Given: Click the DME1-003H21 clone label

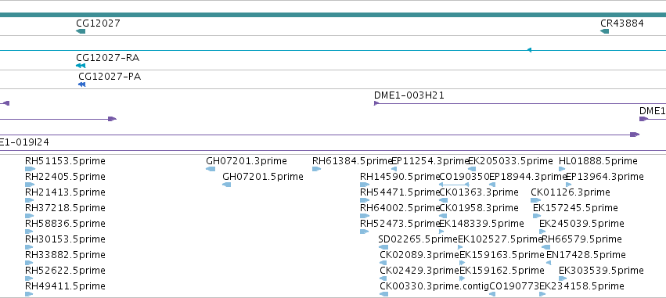Looking at the screenshot, I should [x=409, y=95].
